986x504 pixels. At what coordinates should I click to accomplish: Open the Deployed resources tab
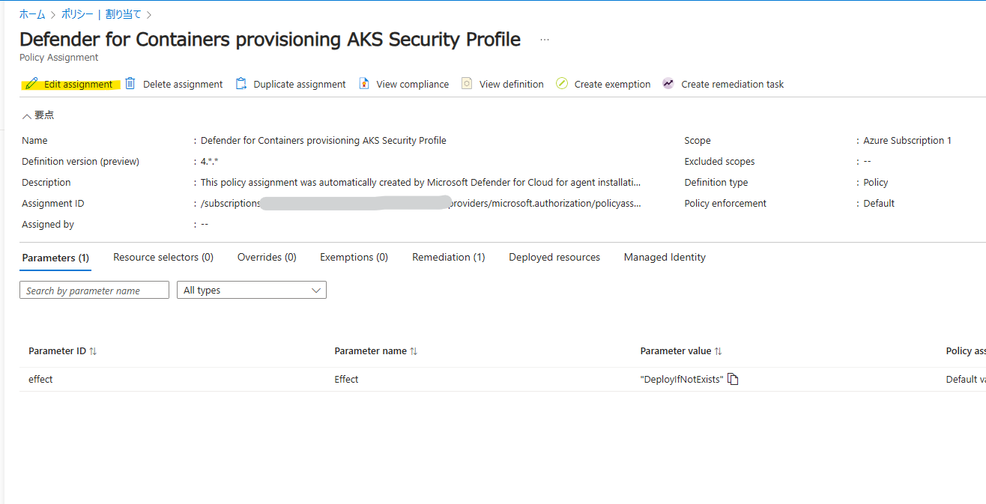(554, 257)
